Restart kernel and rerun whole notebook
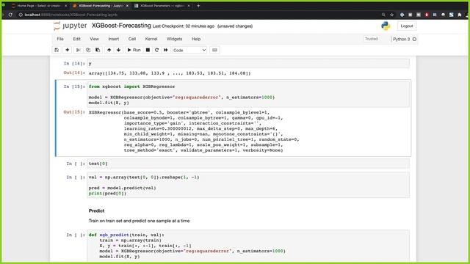Screen dimensions: 470x264 coord(166,50)
